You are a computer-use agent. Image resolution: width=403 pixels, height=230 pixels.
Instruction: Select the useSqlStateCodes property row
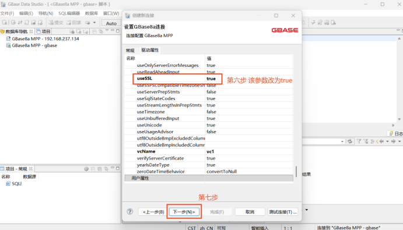208,98
